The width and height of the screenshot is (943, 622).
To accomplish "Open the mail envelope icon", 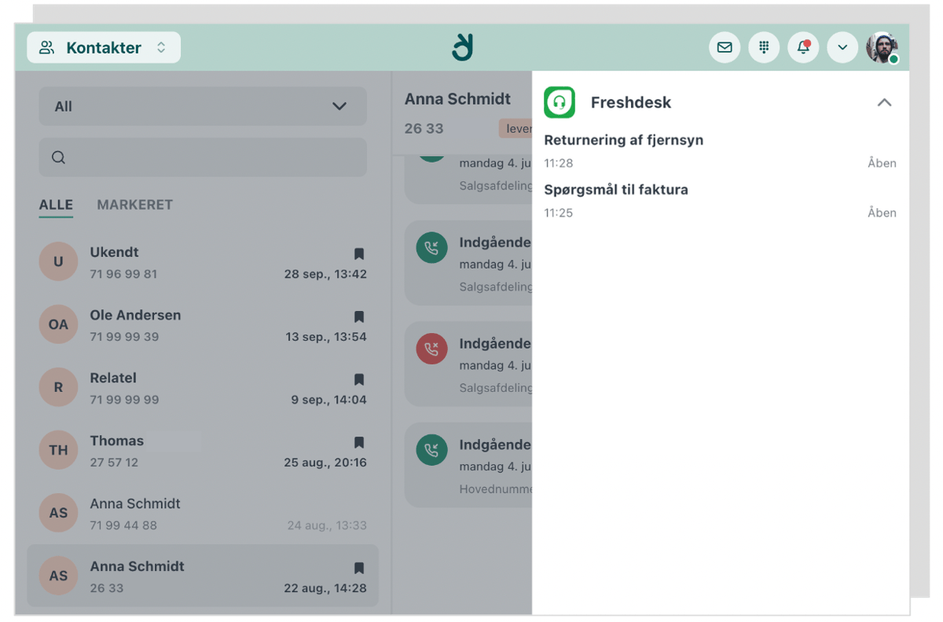I will coord(724,47).
